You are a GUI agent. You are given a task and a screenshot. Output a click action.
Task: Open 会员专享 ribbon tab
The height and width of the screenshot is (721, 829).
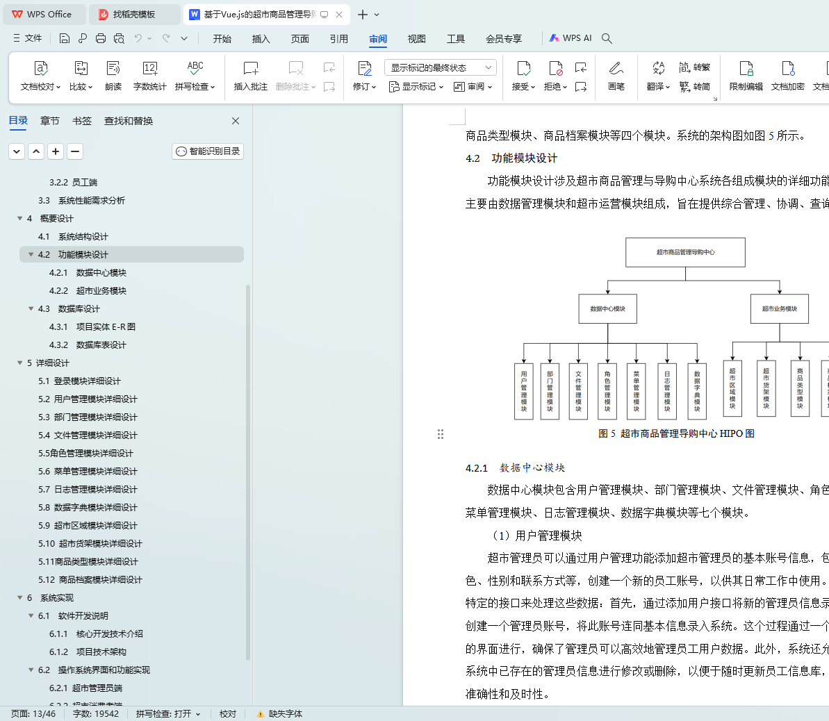(504, 39)
